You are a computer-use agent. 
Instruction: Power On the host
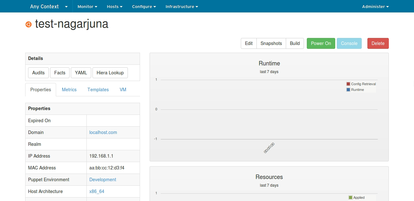[321, 43]
